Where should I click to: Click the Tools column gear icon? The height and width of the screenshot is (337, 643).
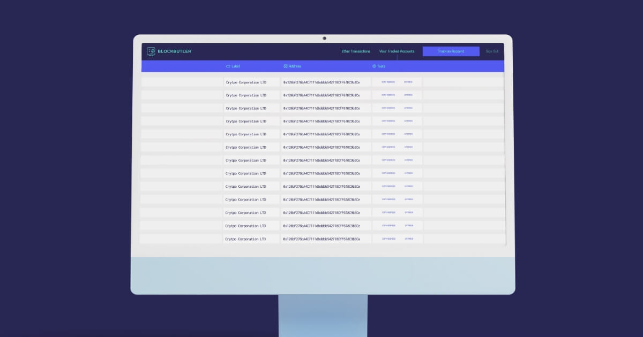pos(374,66)
